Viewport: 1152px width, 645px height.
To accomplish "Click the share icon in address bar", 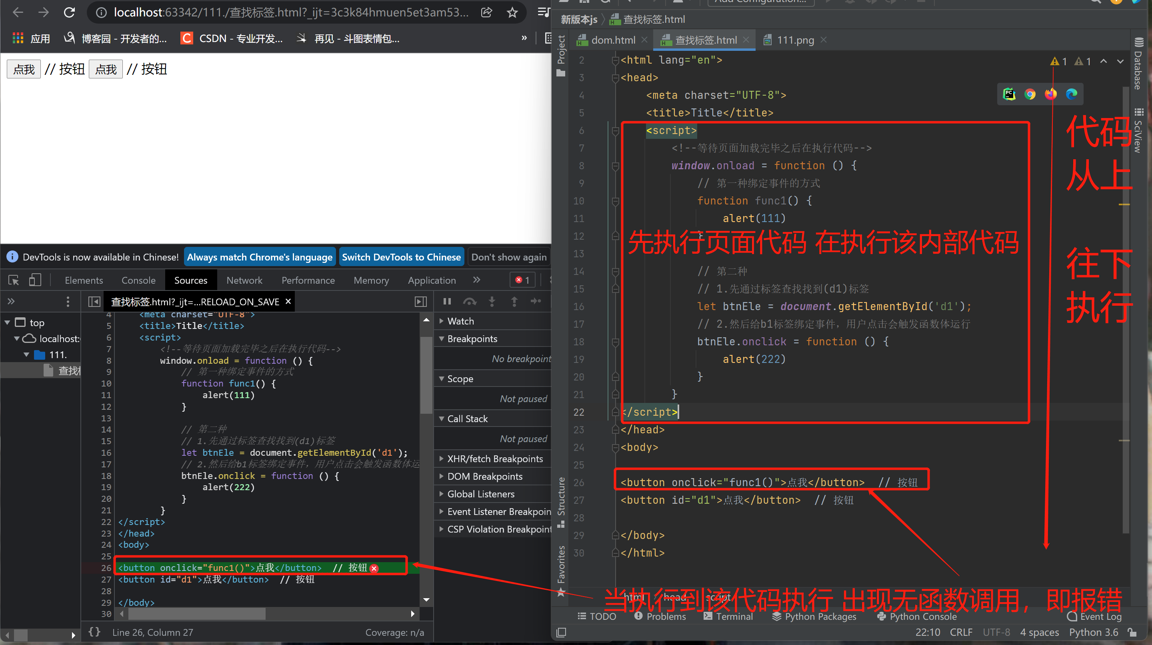I will point(486,12).
